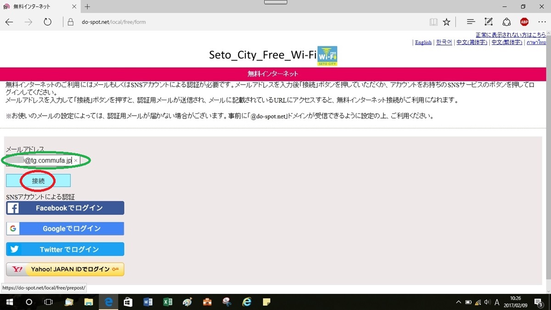Image resolution: width=551 pixels, height=310 pixels.
Task: Click the 接続 connect button
Action: click(38, 181)
